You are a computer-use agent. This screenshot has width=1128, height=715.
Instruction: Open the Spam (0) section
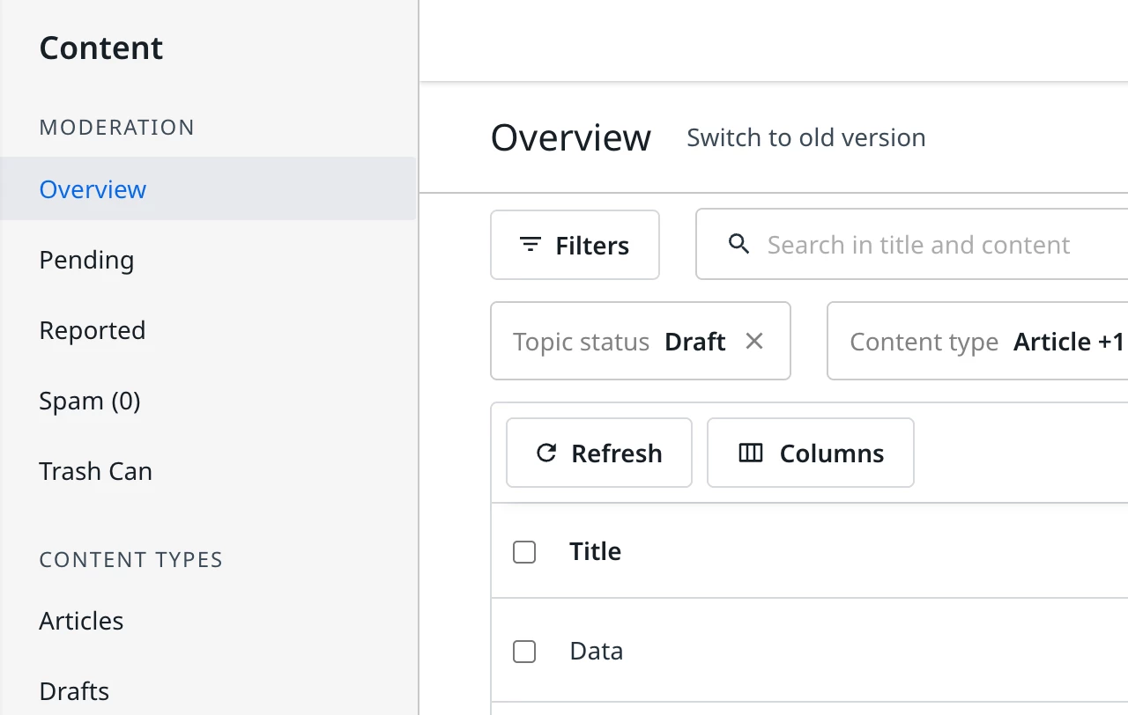(89, 401)
